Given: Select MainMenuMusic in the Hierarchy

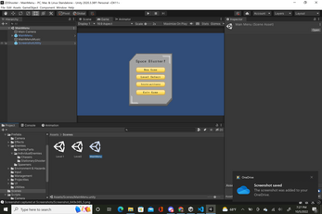Looking at the screenshot, I should tap(29, 39).
